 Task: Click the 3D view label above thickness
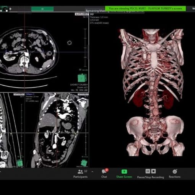tap(92, 14)
